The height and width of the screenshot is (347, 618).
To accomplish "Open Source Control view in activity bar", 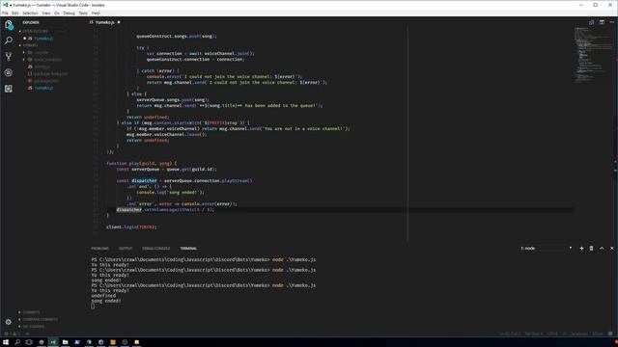I will click(x=9, y=56).
